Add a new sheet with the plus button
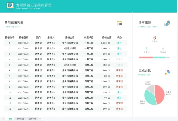 [40, 119]
